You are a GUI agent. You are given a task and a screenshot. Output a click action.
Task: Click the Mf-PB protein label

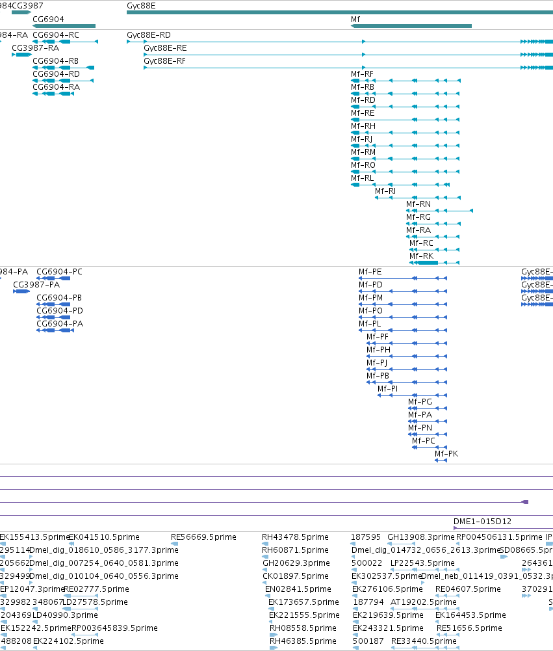coord(378,376)
